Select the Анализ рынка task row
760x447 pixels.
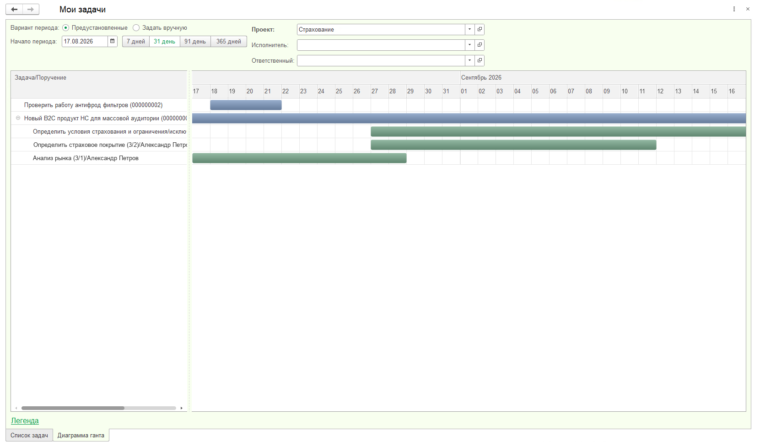coord(99,158)
